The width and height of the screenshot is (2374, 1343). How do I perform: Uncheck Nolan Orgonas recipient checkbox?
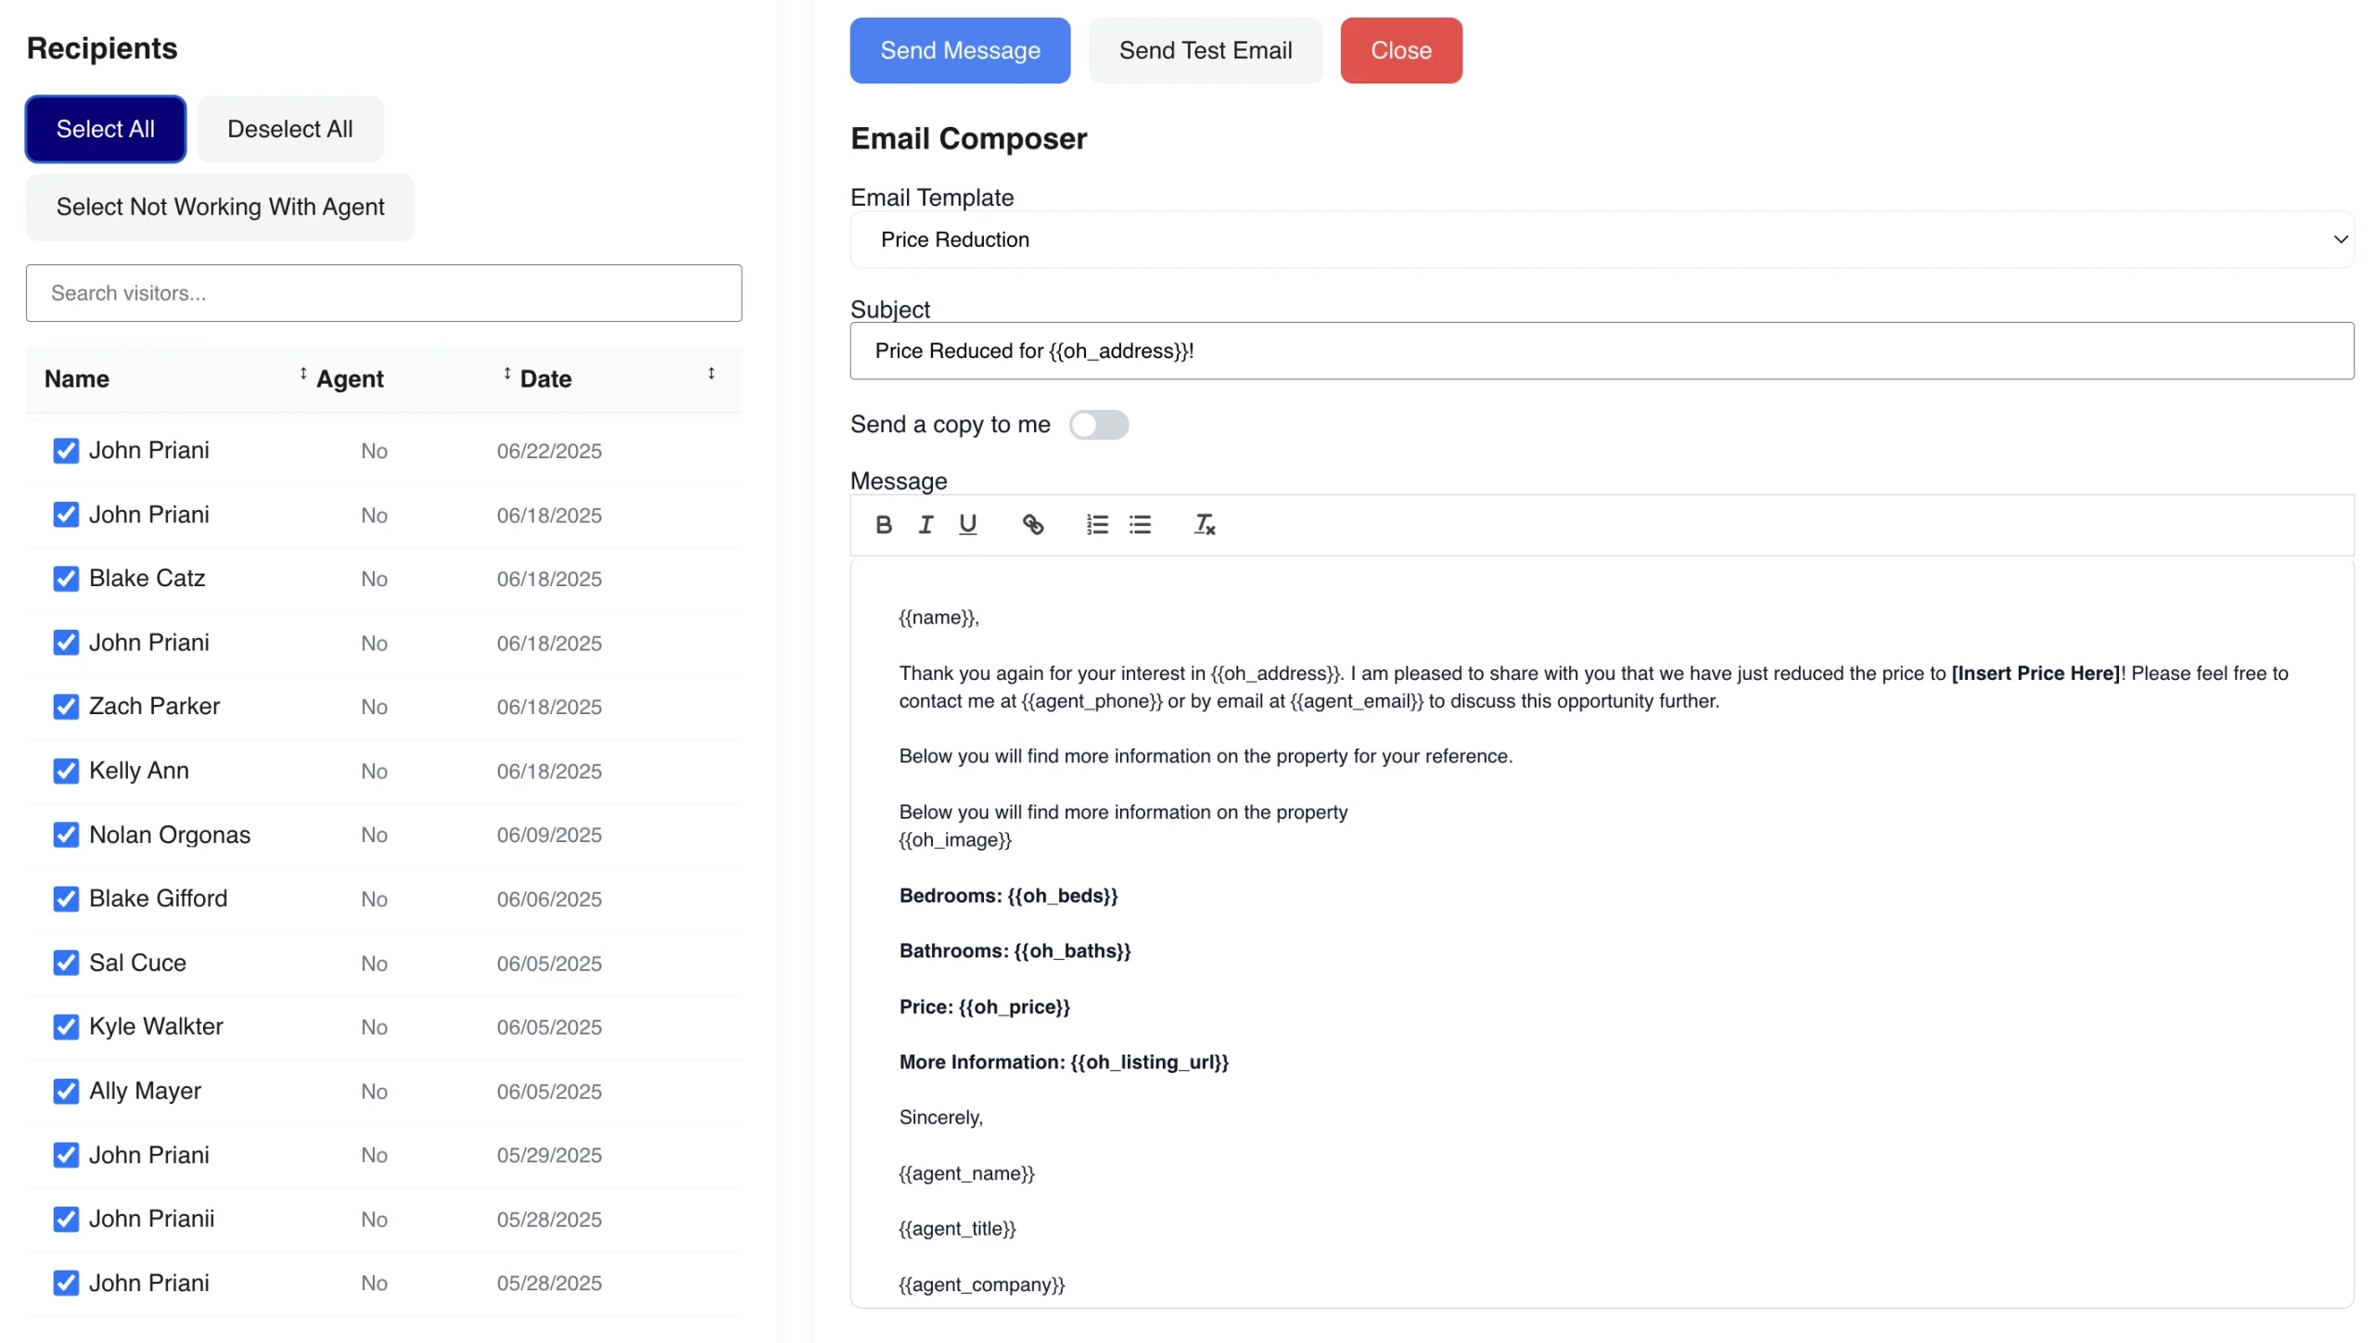[66, 835]
